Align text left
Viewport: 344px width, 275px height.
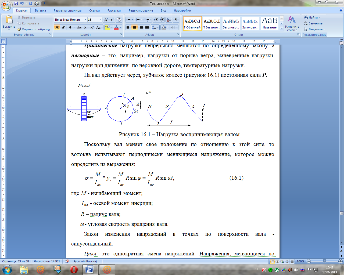click(128, 27)
